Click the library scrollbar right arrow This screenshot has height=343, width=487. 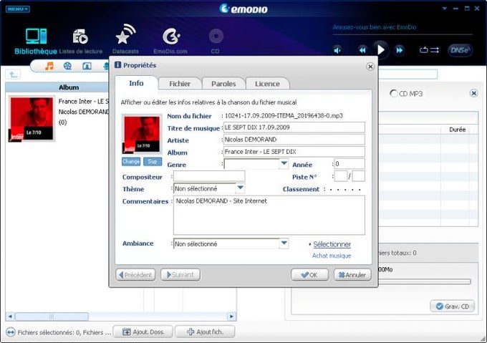coord(231,317)
